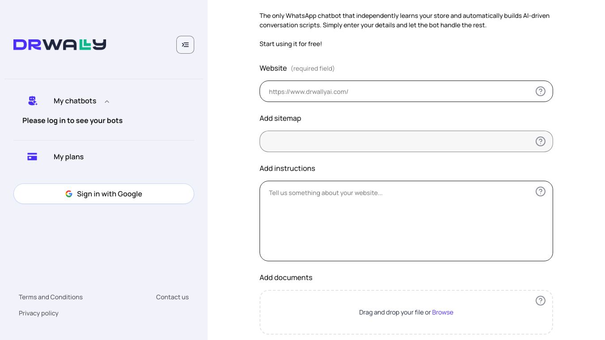The height and width of the screenshot is (340, 605).
Task: Collapse sidebar with the menu toggle icon
Action: pos(185,45)
